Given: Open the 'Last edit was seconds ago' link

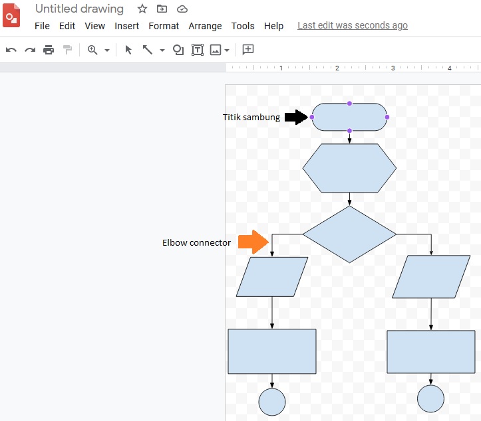Looking at the screenshot, I should pyautogui.click(x=353, y=25).
